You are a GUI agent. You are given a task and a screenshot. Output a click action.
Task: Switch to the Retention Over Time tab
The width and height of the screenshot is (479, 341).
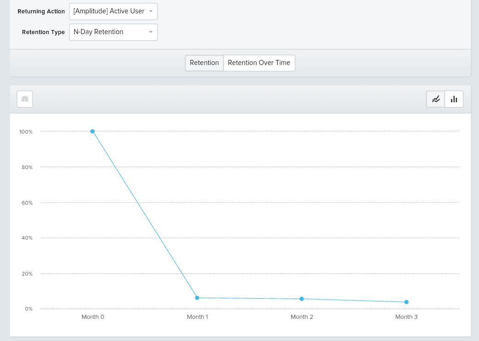tap(259, 63)
